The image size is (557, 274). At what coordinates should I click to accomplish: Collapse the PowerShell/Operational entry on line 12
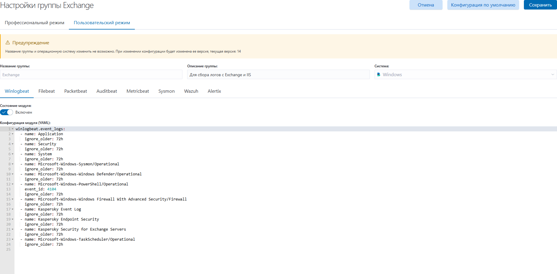pos(12,184)
